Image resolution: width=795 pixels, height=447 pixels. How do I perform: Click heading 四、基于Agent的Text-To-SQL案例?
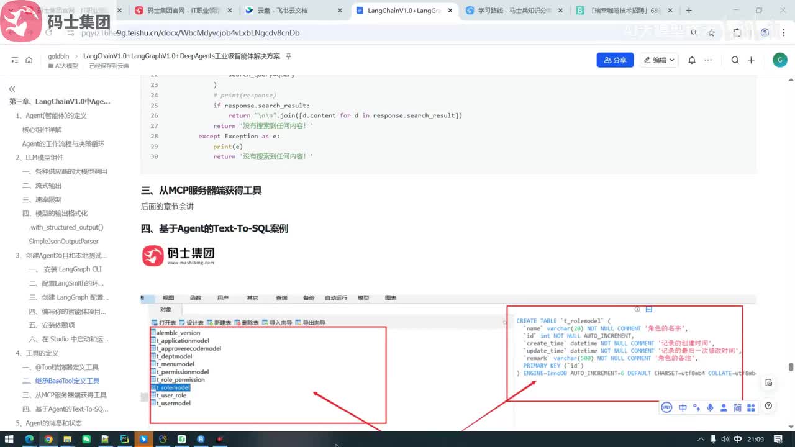point(214,228)
